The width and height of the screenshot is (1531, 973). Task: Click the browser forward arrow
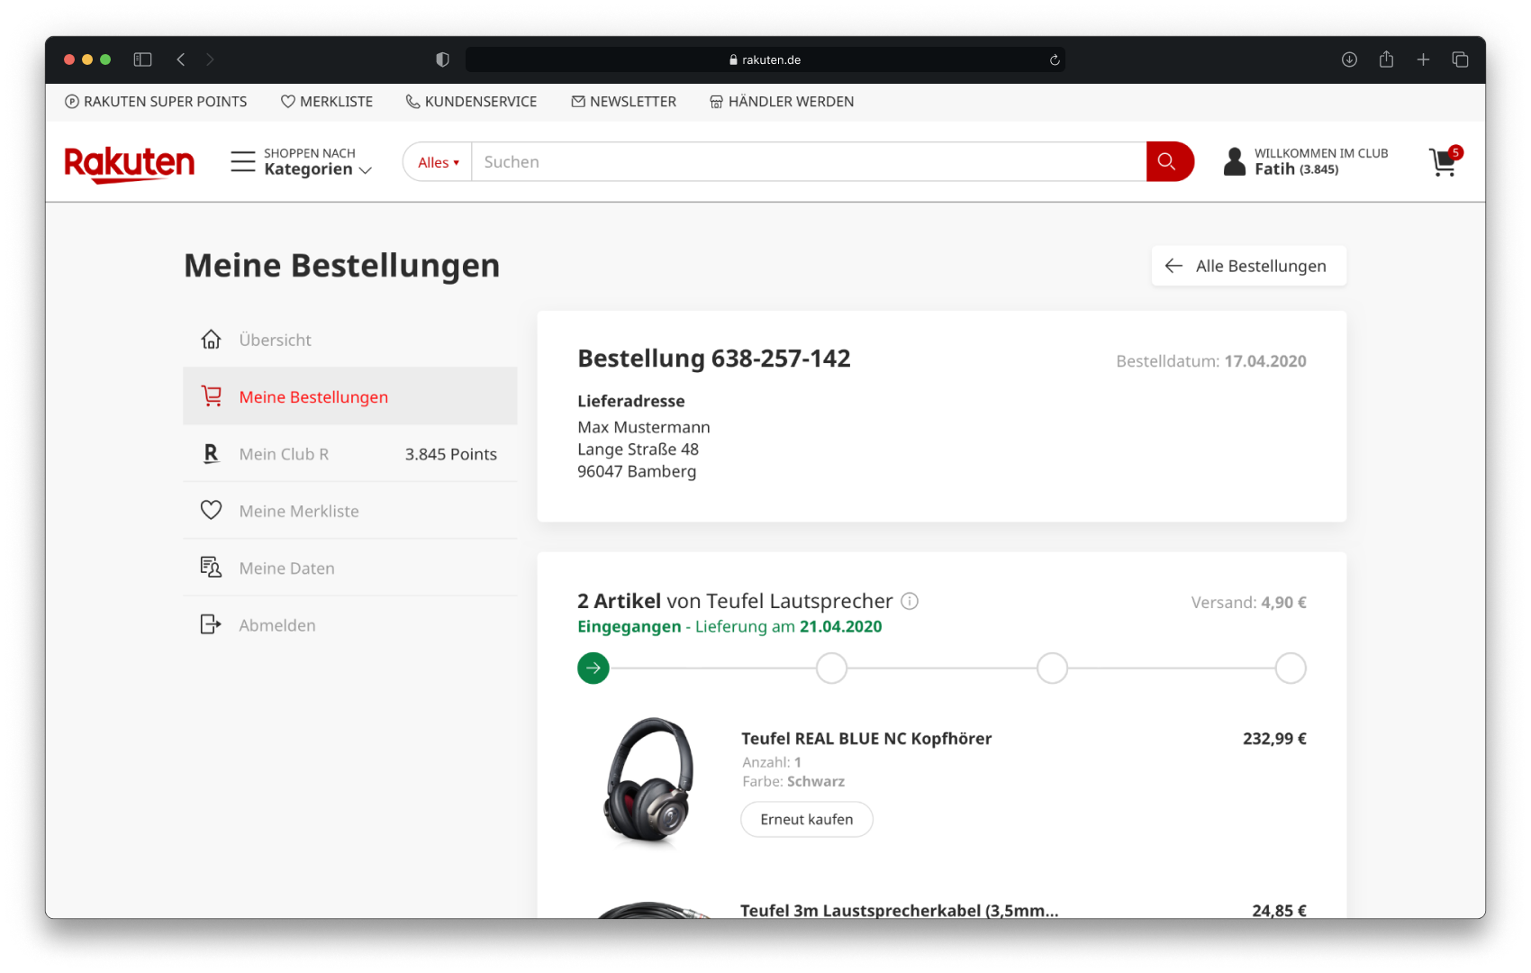pyautogui.click(x=210, y=59)
